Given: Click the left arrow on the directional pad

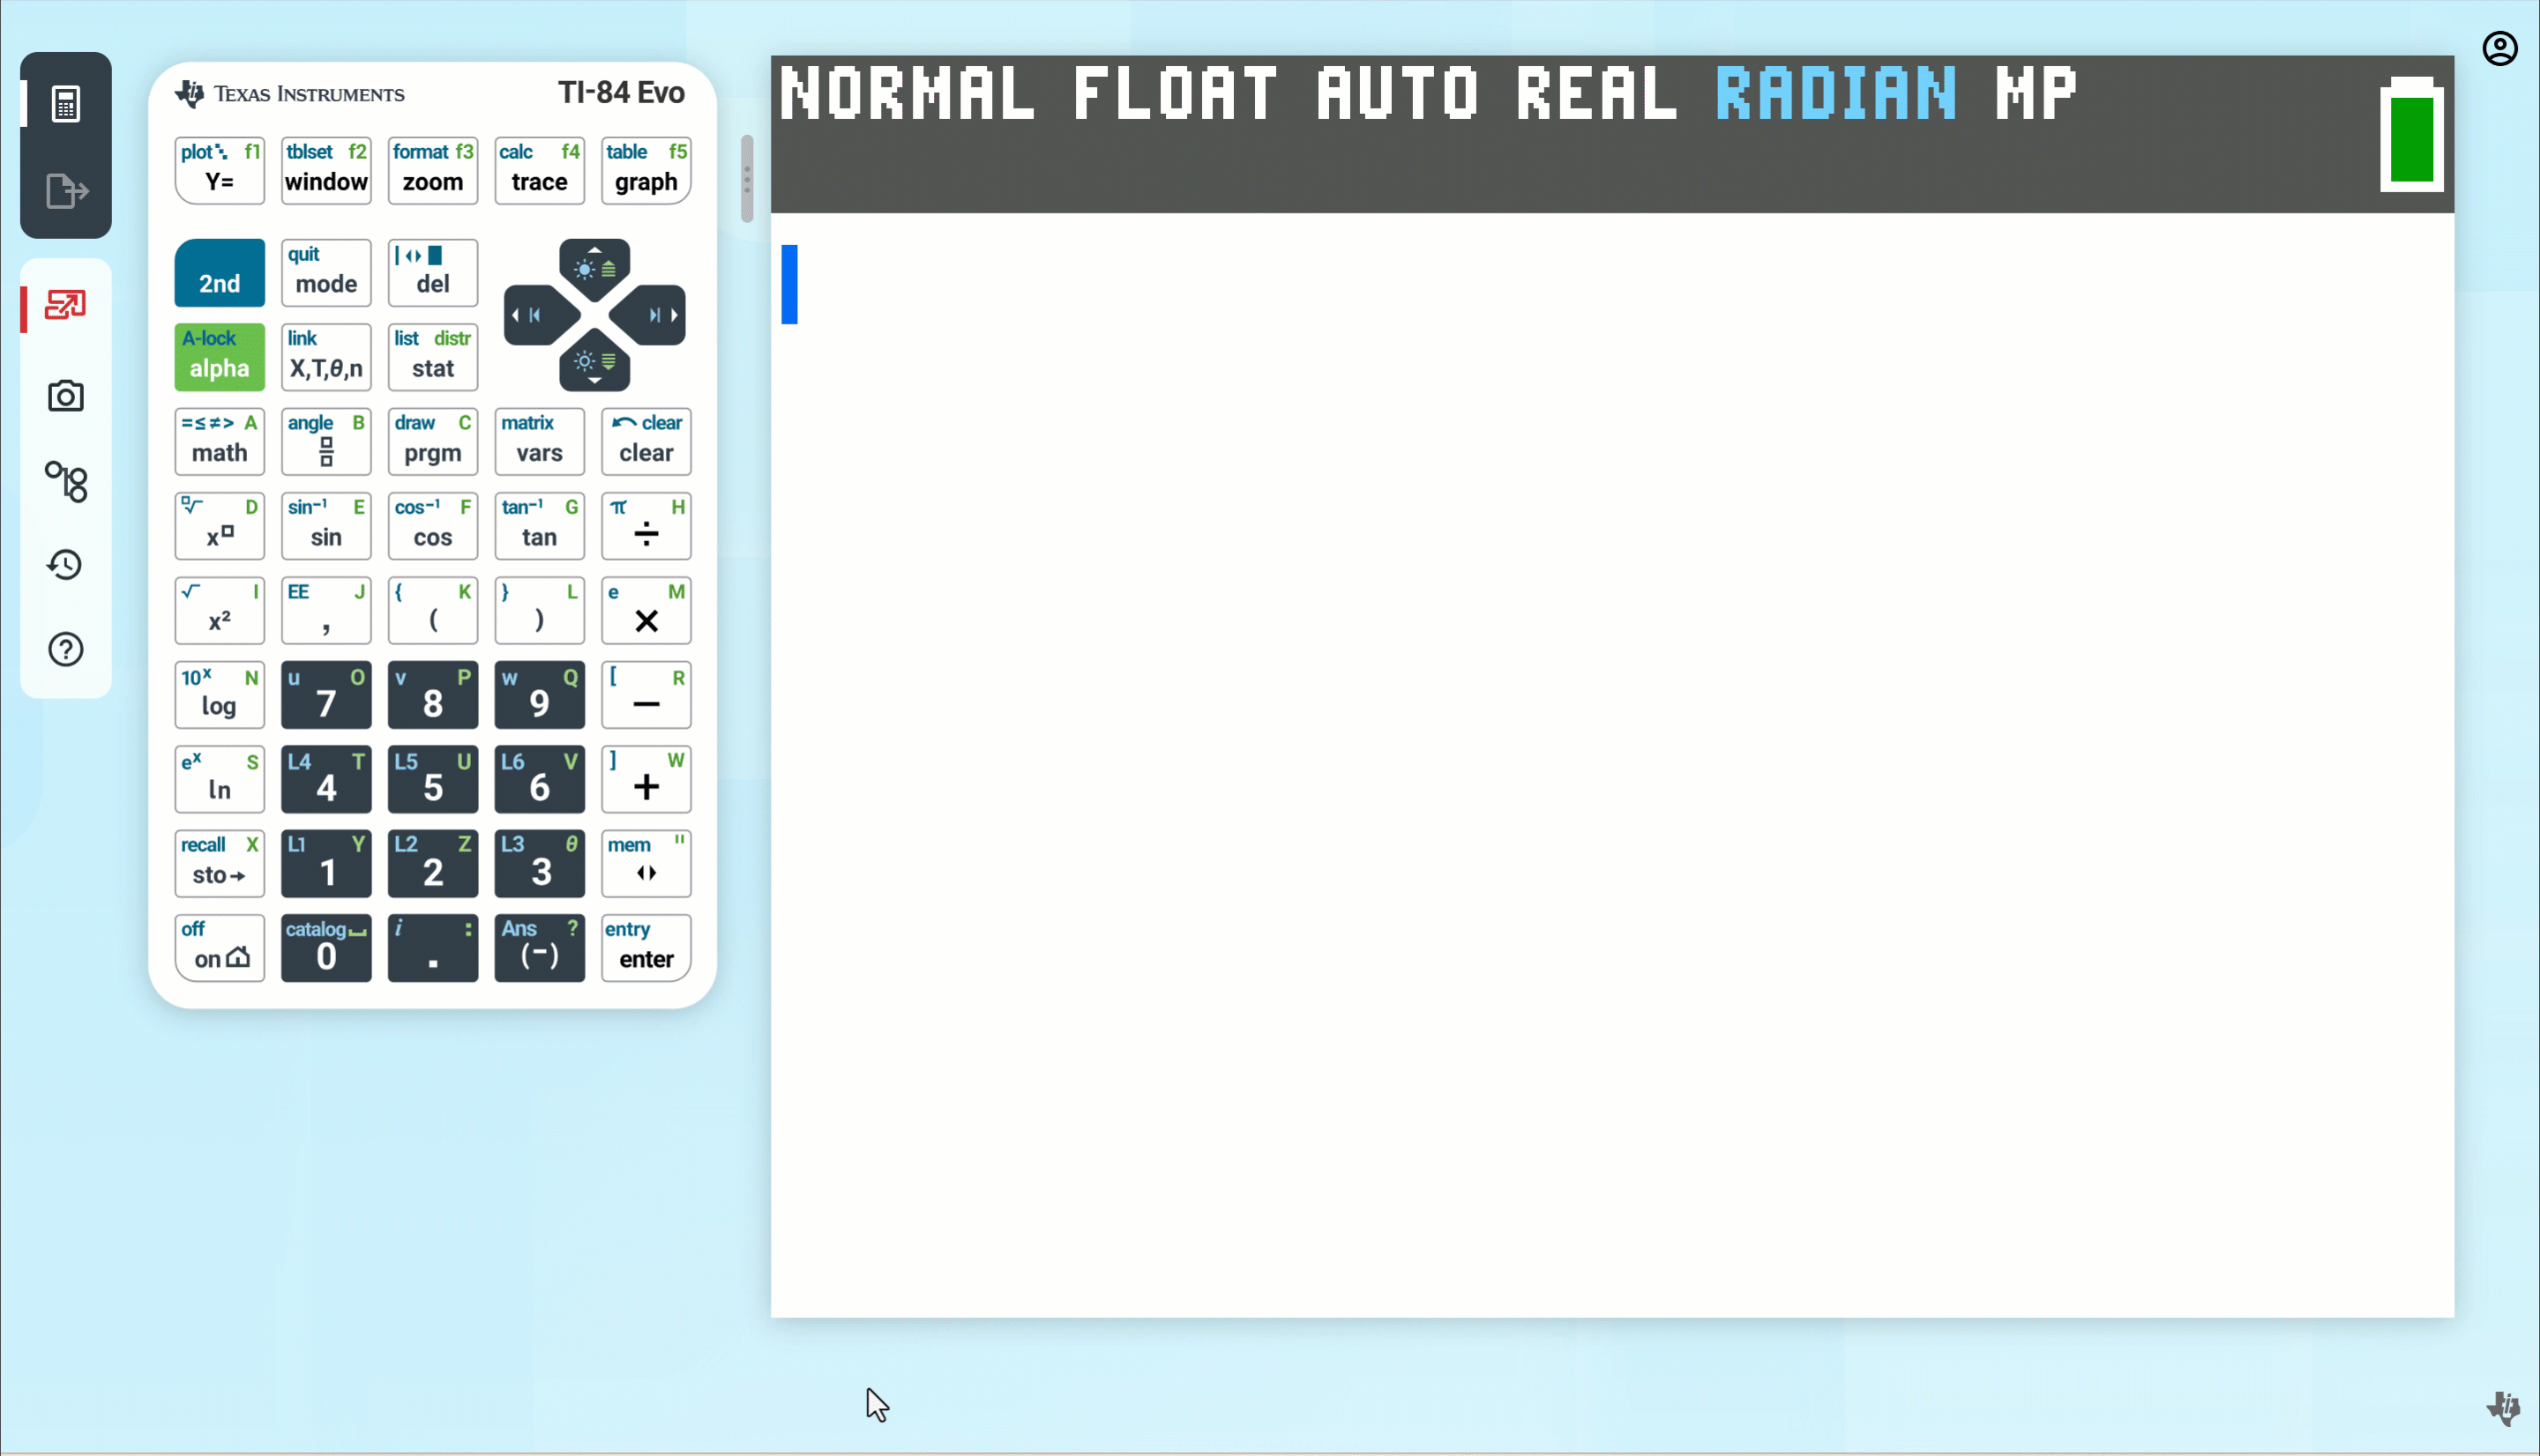Looking at the screenshot, I should tap(541, 315).
